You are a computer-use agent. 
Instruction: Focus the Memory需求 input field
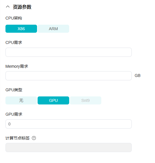[x=69, y=76]
